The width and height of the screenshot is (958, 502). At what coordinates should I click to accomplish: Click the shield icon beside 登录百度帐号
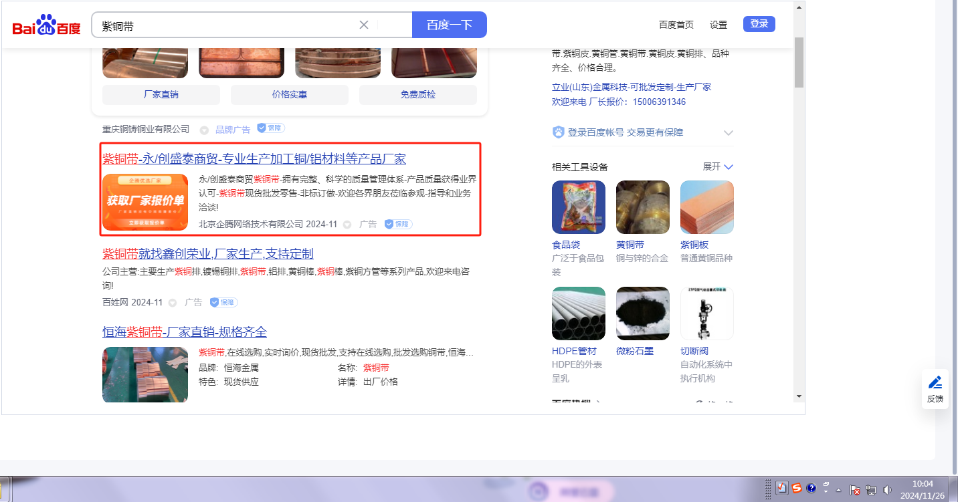[x=559, y=132]
